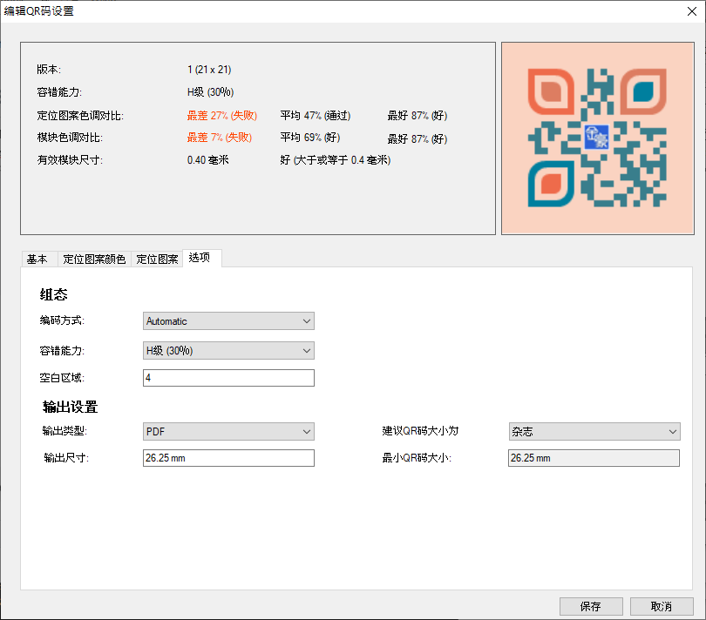Click the 0.40 毫米 module size value
The image size is (706, 620).
(208, 160)
